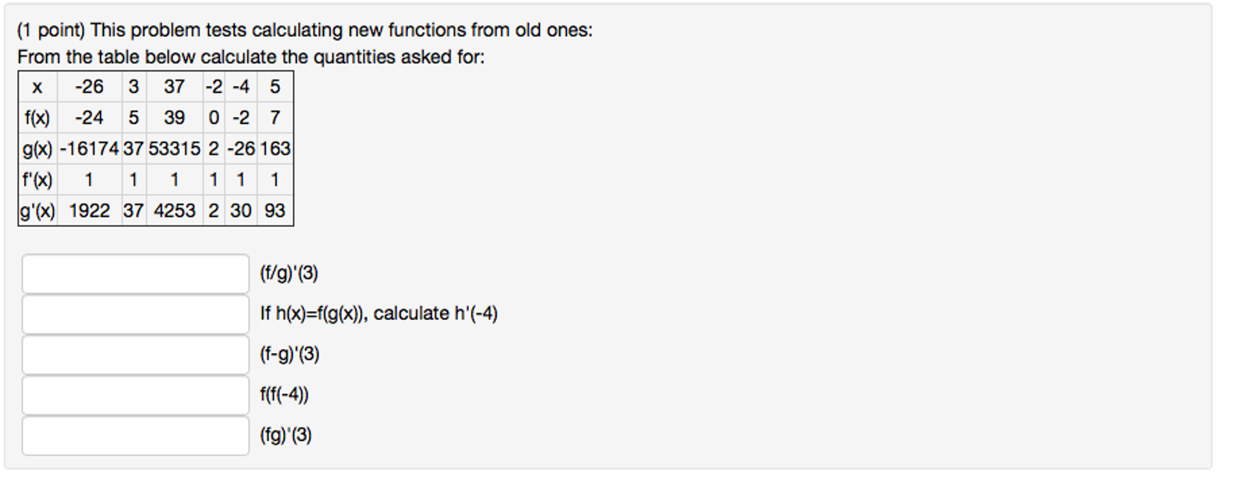The image size is (1253, 495).
Task: Click the answer box for (f-g)'(3)
Action: tap(135, 354)
